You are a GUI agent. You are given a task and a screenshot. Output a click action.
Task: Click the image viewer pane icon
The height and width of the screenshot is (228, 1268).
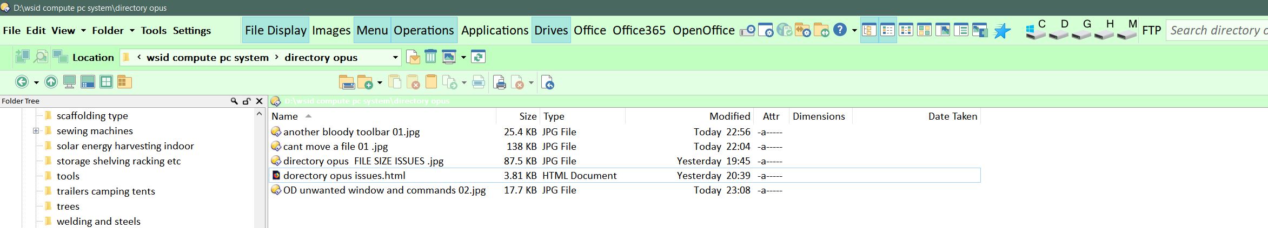tap(942, 30)
